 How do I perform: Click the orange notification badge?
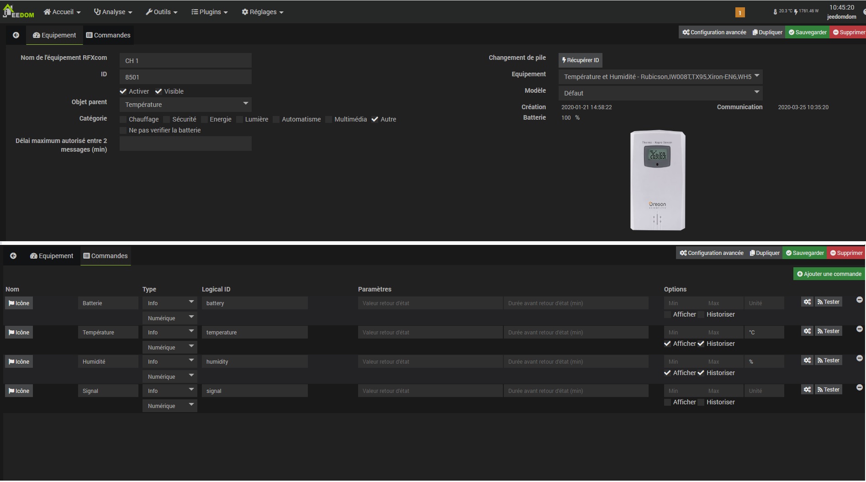(740, 13)
